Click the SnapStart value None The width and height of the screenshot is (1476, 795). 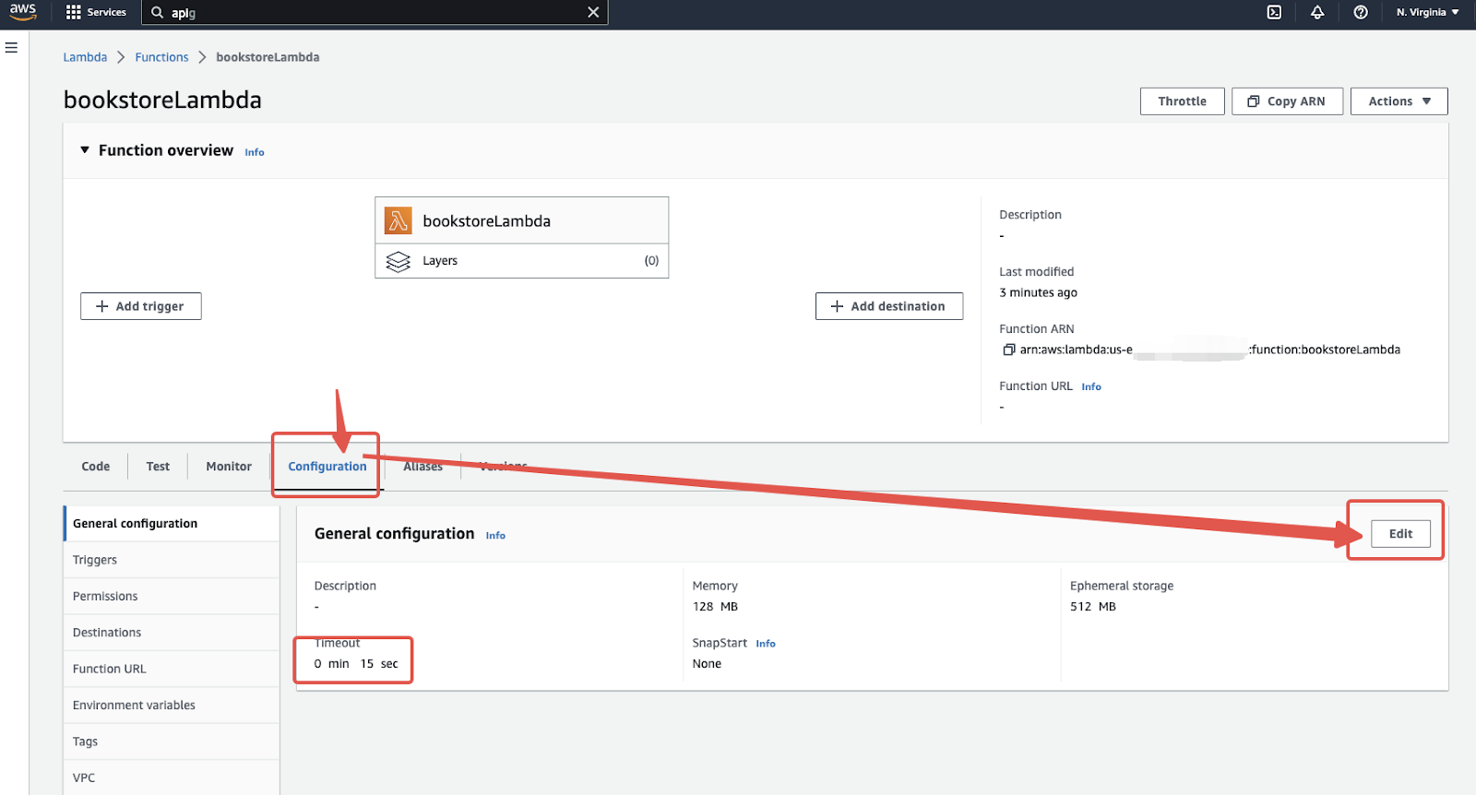[x=707, y=664]
